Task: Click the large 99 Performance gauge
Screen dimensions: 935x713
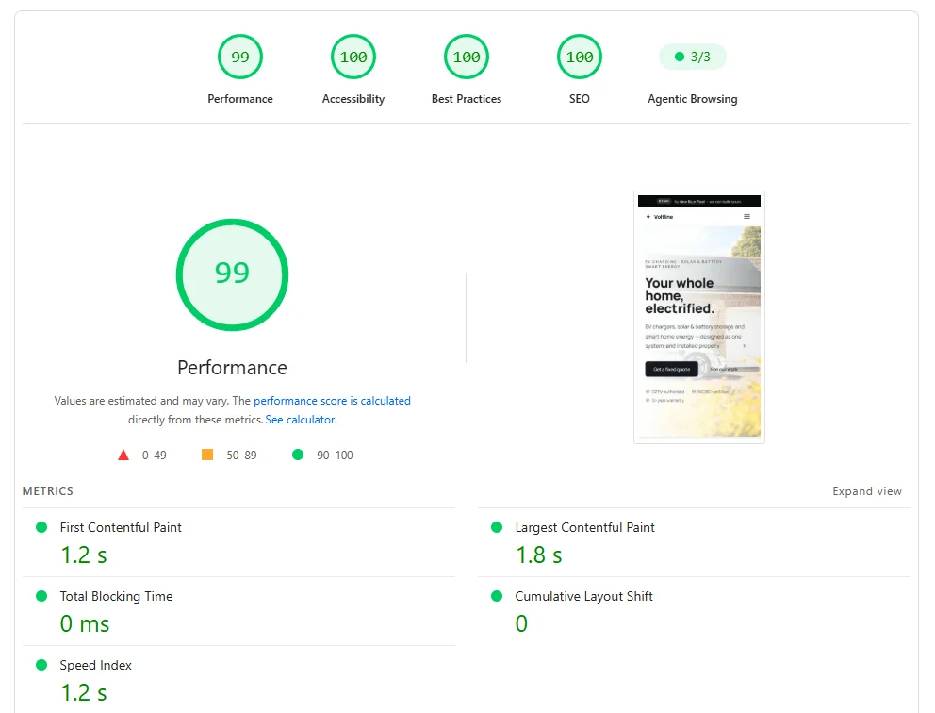Action: tap(232, 274)
